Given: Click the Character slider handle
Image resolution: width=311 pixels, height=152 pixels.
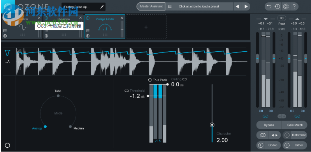Looking at the screenshot, I should pyautogui.click(x=212, y=125).
